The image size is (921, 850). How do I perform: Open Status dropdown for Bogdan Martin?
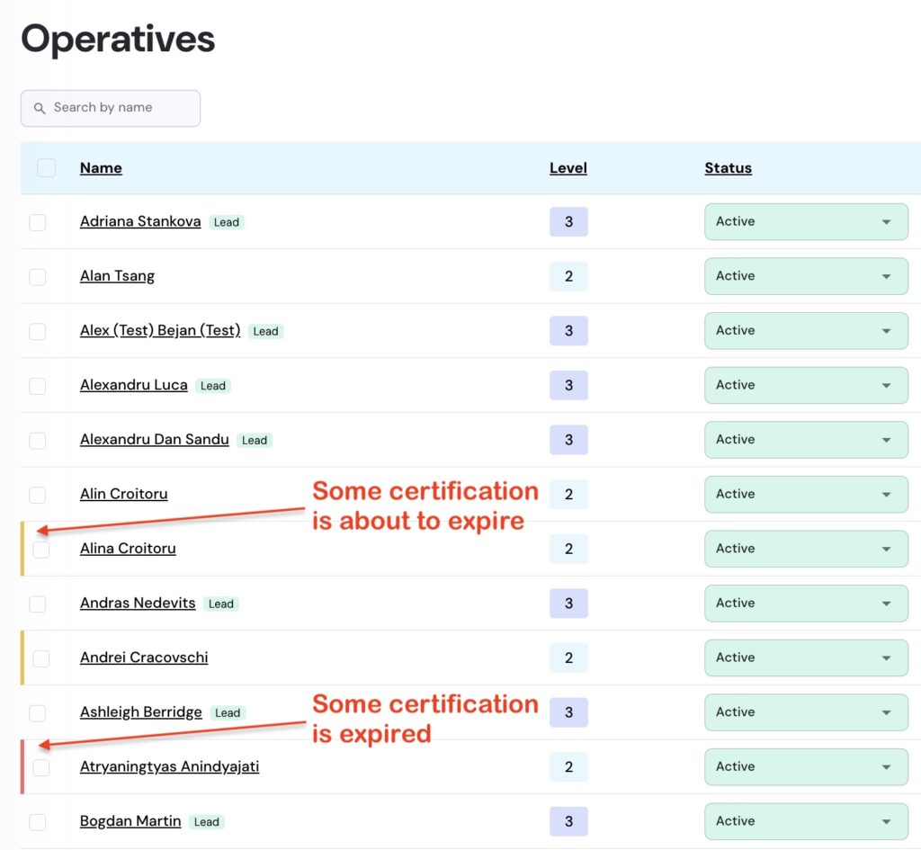point(805,821)
